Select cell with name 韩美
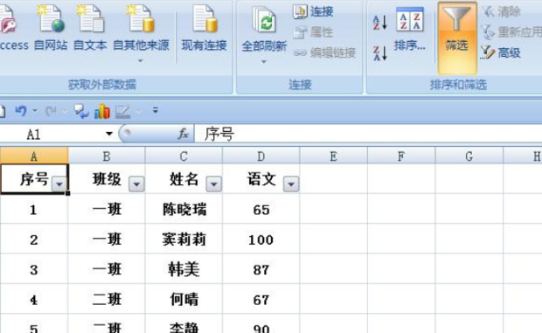 pos(184,268)
